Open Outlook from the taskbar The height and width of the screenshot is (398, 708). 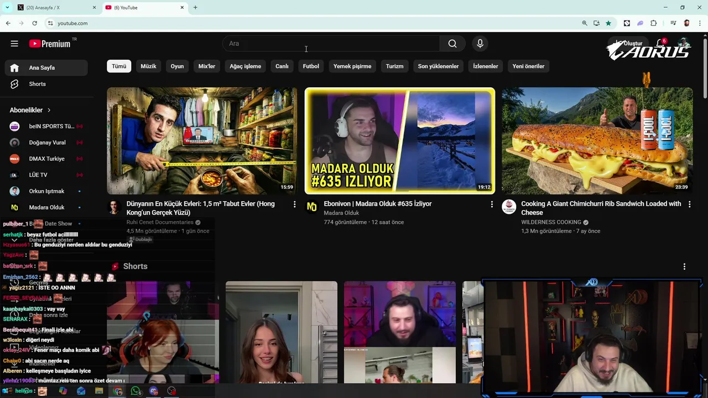coord(81,391)
